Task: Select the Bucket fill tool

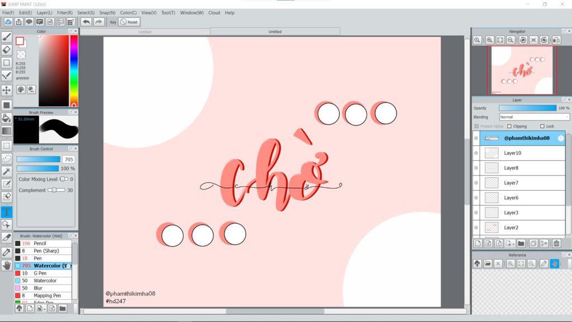Action: tap(7, 117)
